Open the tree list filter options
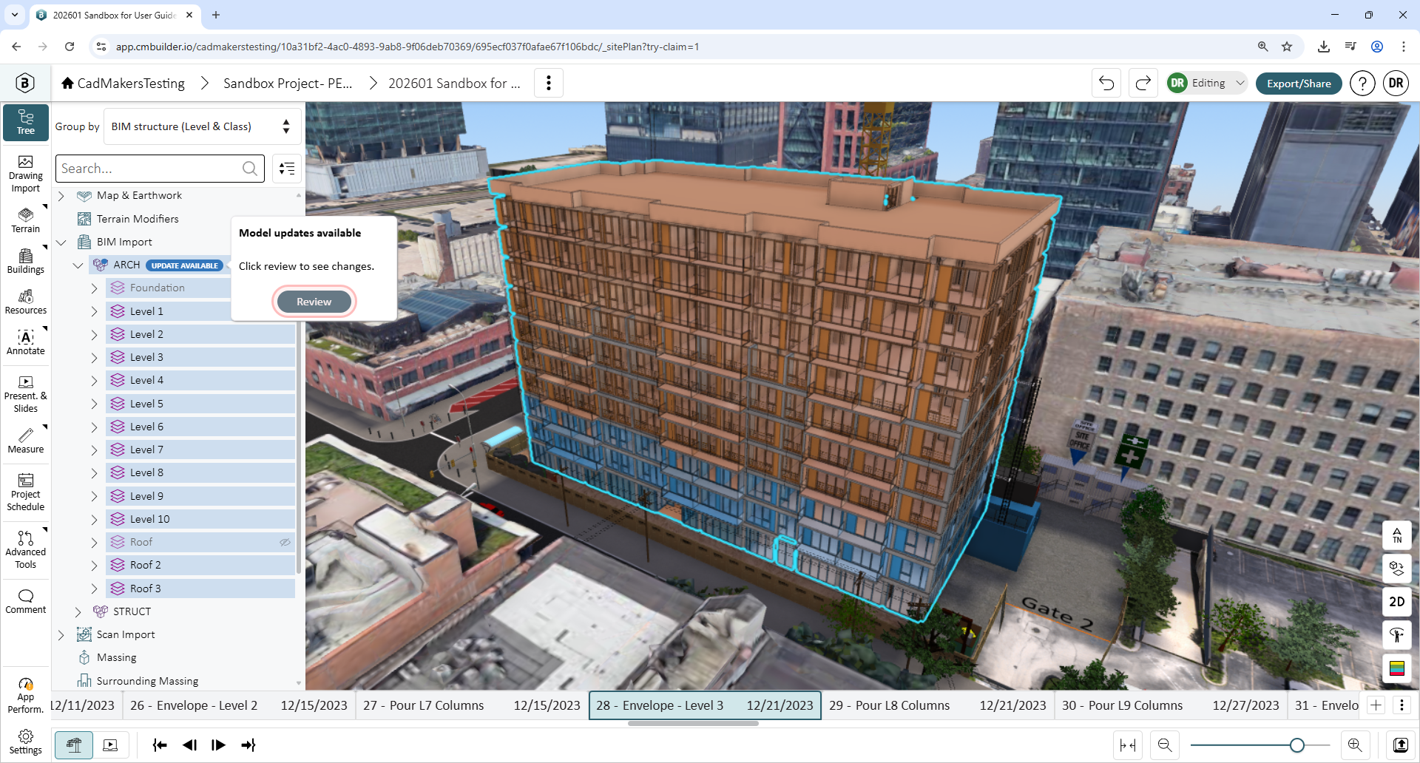The image size is (1420, 763). click(x=287, y=169)
